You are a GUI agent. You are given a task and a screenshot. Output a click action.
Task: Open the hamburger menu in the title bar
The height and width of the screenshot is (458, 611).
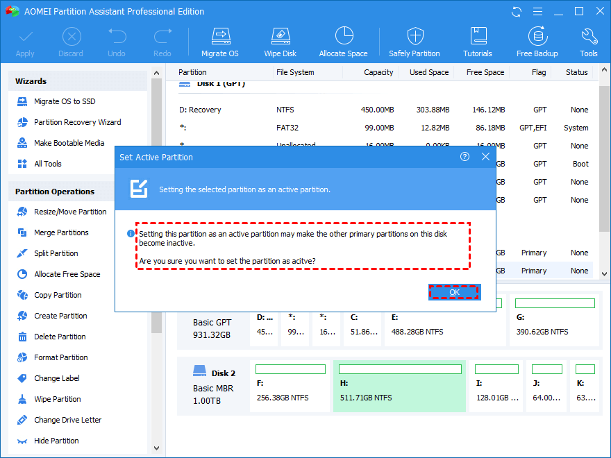coord(537,12)
